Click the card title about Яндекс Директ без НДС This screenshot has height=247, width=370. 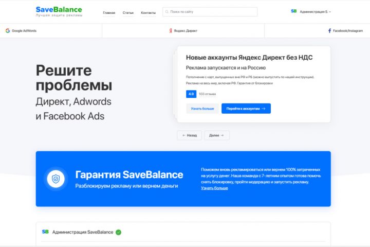[249, 58]
